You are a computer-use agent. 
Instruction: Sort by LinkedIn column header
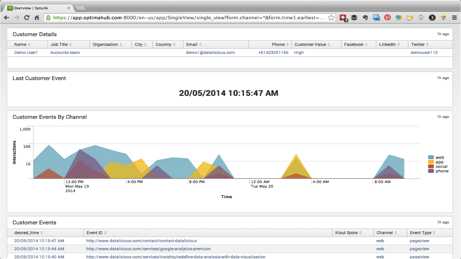click(x=390, y=44)
